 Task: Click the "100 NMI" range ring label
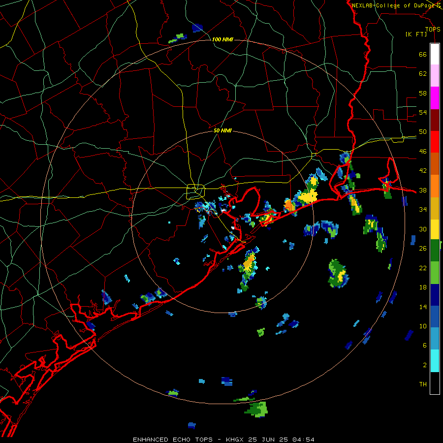[222, 39]
